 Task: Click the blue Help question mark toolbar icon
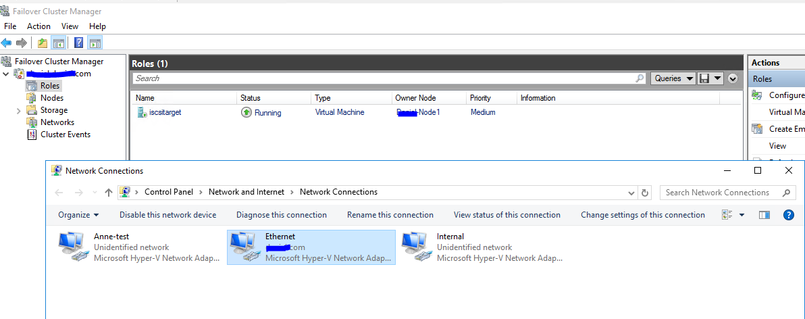[x=79, y=43]
